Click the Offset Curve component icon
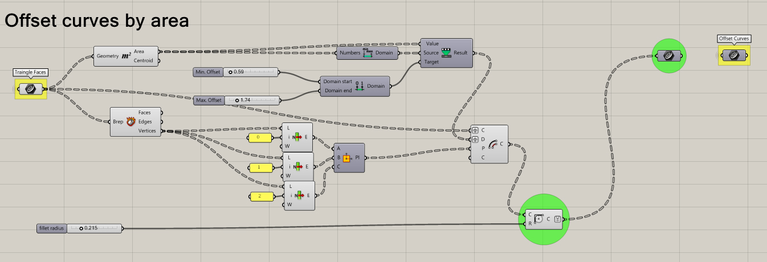Image resolution: width=767 pixels, height=262 pixels. point(492,144)
